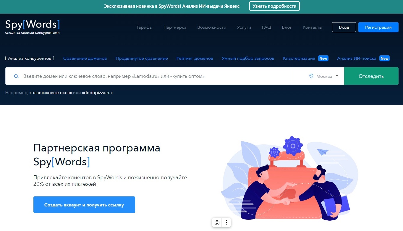This screenshot has width=403, height=231.
Task: Click the New badge next to Кластеризация
Action: [x=323, y=59]
